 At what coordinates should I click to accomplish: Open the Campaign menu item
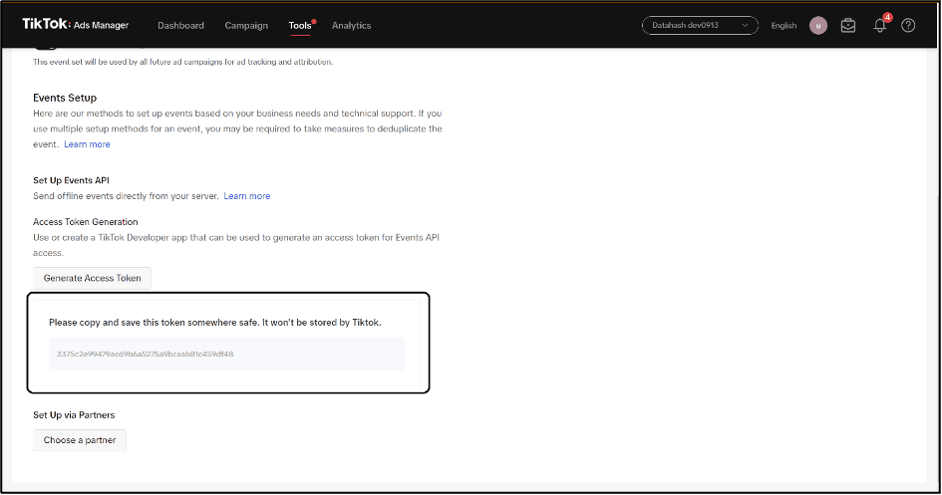click(x=246, y=26)
